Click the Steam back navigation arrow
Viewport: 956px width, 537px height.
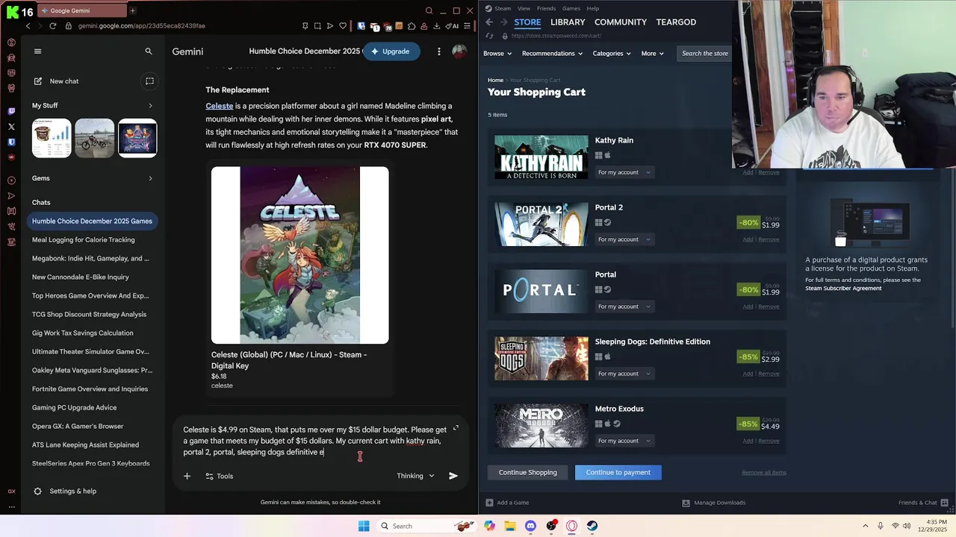[489, 22]
